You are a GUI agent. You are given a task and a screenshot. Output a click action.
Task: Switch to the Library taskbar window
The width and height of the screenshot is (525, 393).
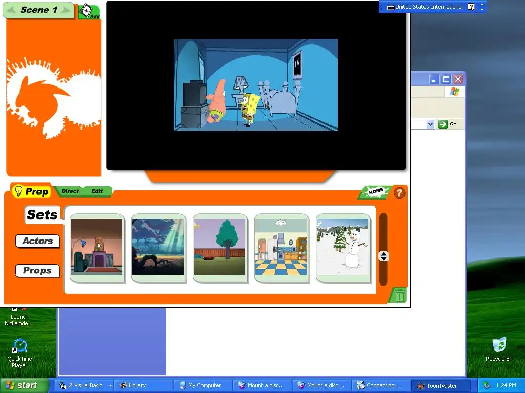144,385
